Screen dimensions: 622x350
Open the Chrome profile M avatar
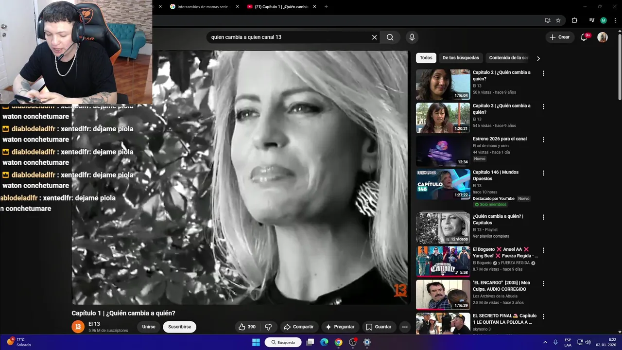click(604, 20)
